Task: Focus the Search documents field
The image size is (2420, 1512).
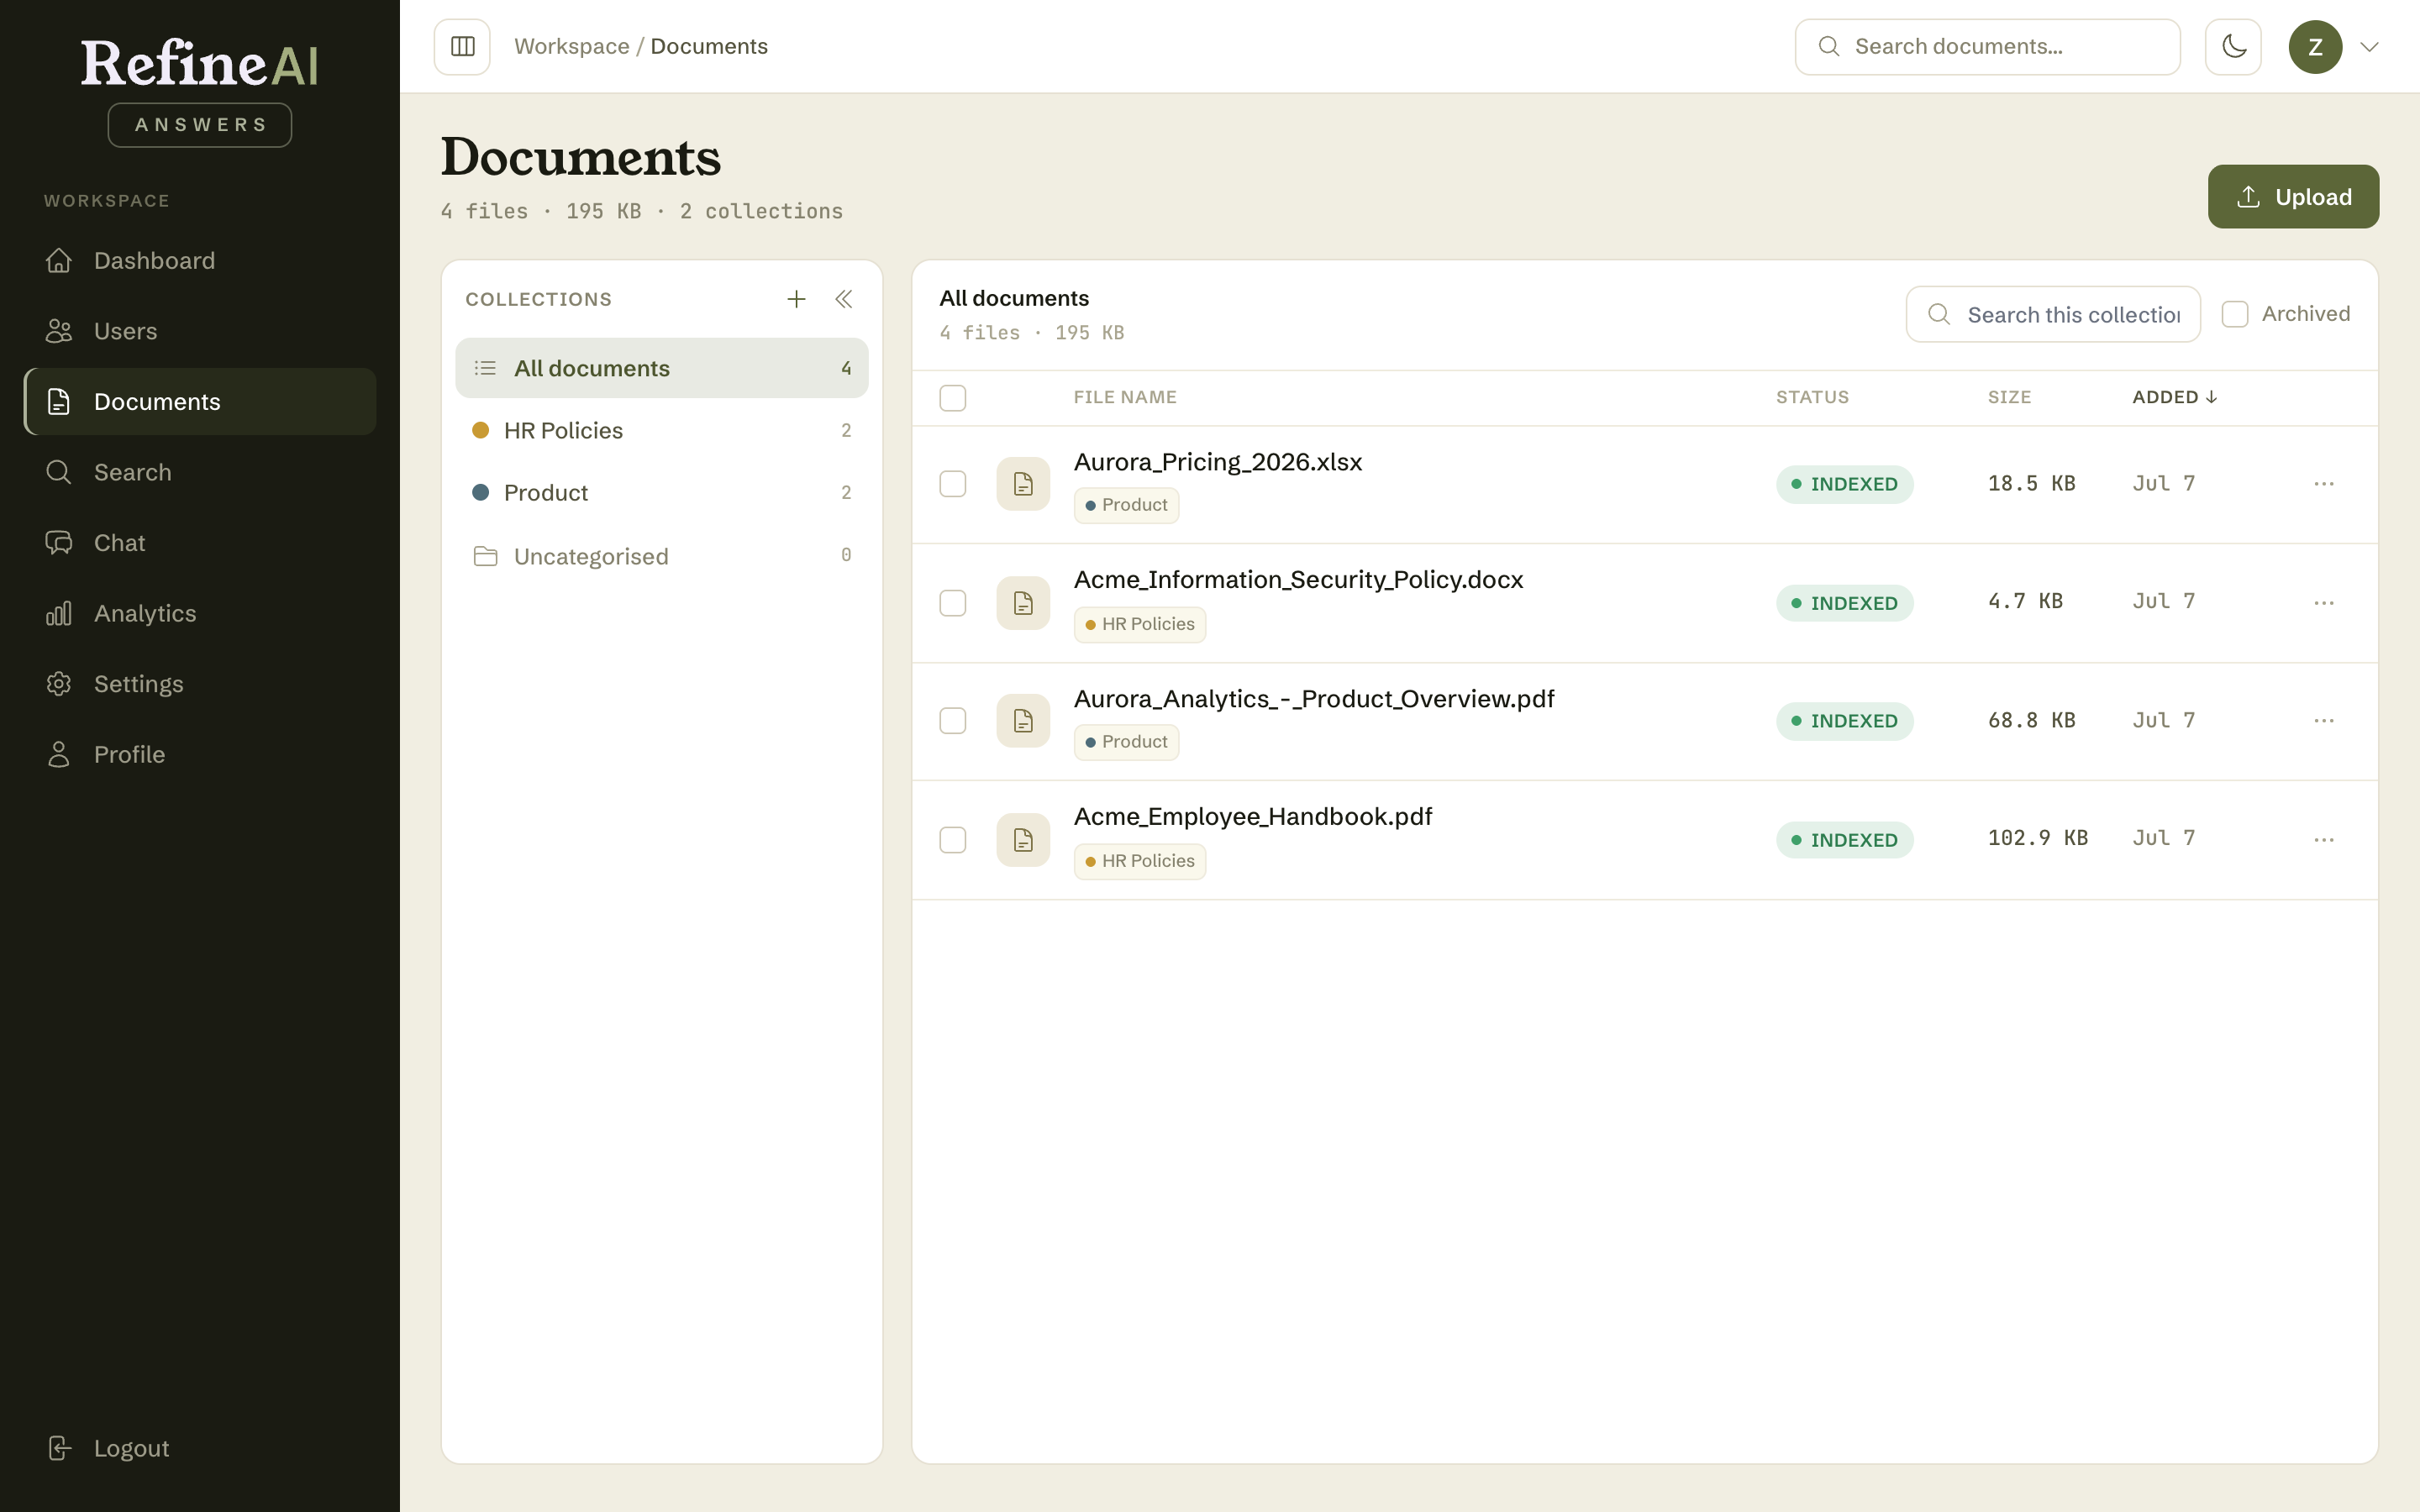Action: 1987,47
